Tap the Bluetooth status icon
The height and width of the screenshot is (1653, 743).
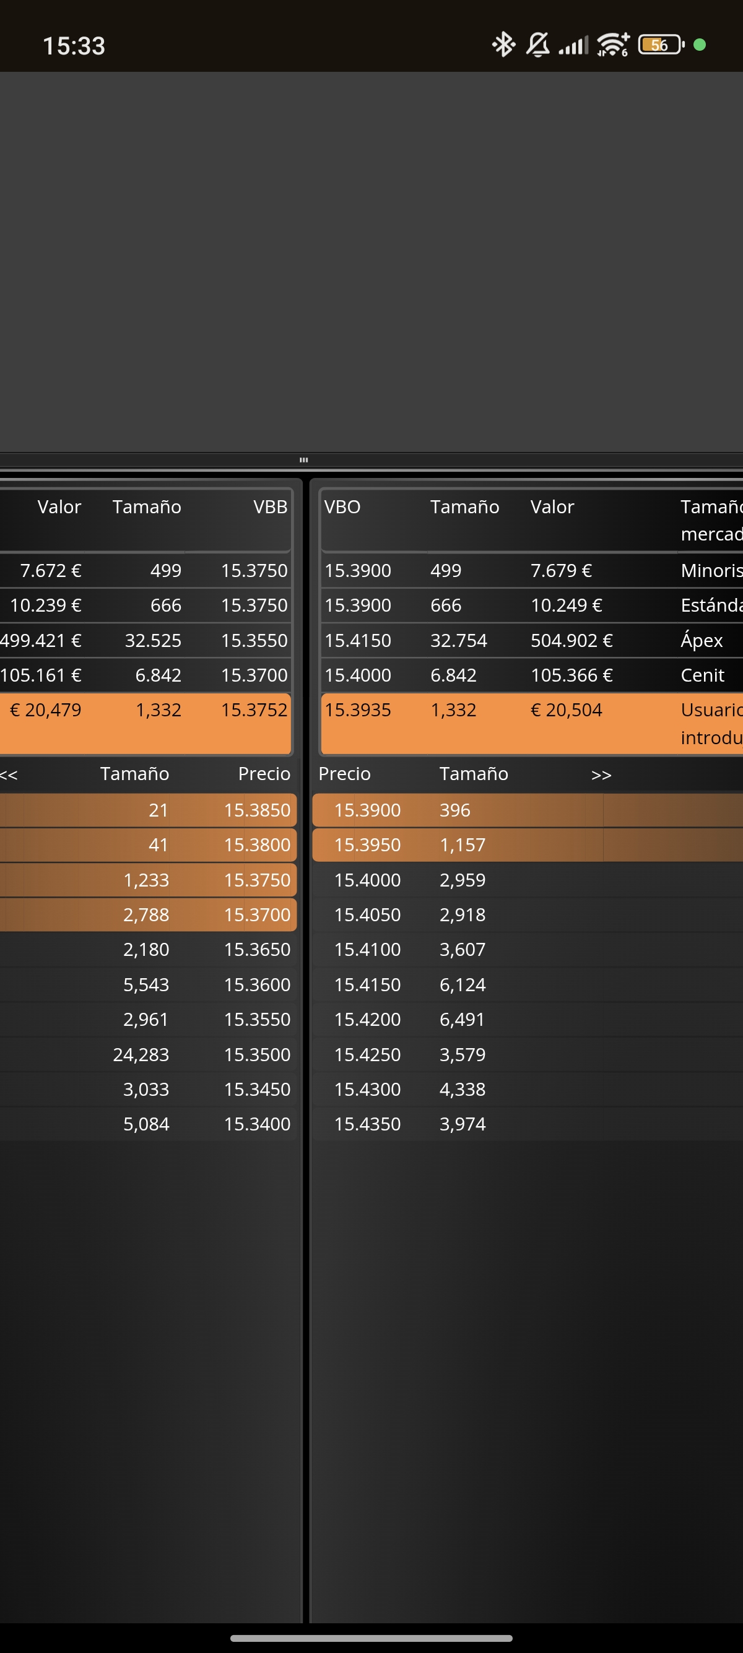point(503,45)
